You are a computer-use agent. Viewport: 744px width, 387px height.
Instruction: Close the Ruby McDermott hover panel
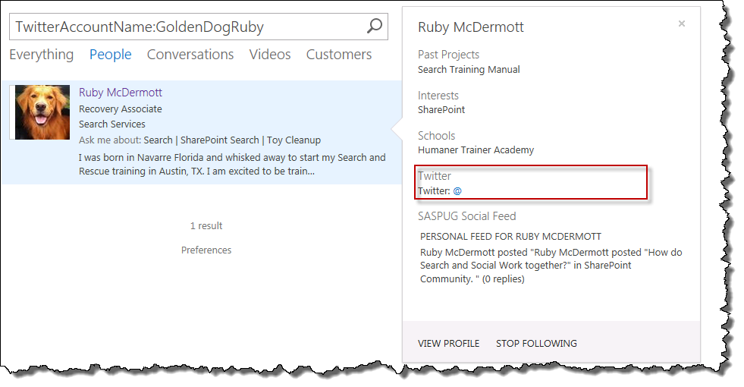click(x=681, y=24)
